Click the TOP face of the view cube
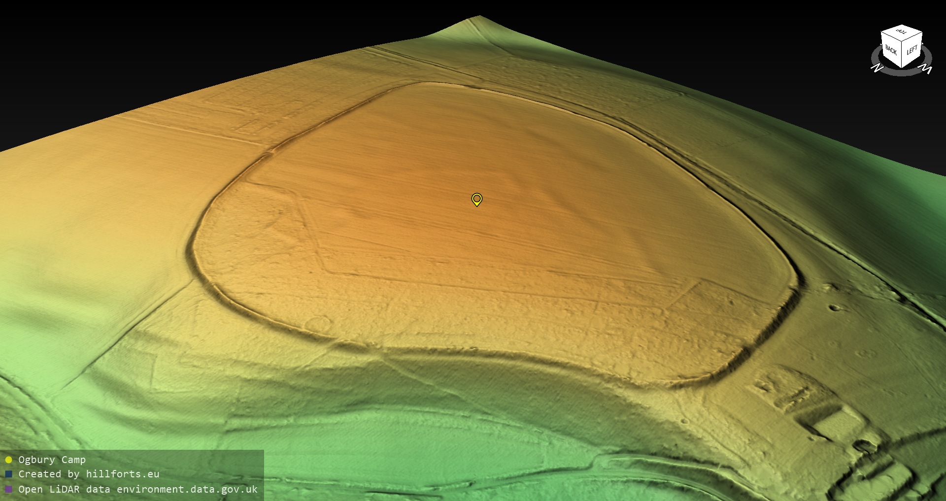Screen dimensions: 946x501 [902, 33]
